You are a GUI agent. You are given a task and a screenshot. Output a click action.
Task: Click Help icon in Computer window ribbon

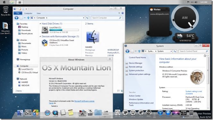pyautogui.click(x=123, y=13)
